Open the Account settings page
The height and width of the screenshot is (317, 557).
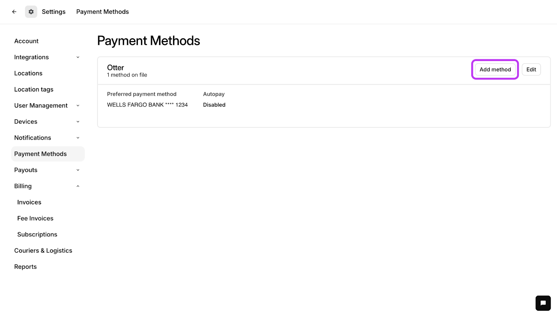[26, 41]
